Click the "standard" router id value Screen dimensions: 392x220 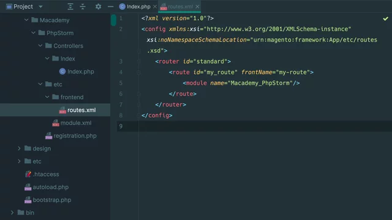210,61
